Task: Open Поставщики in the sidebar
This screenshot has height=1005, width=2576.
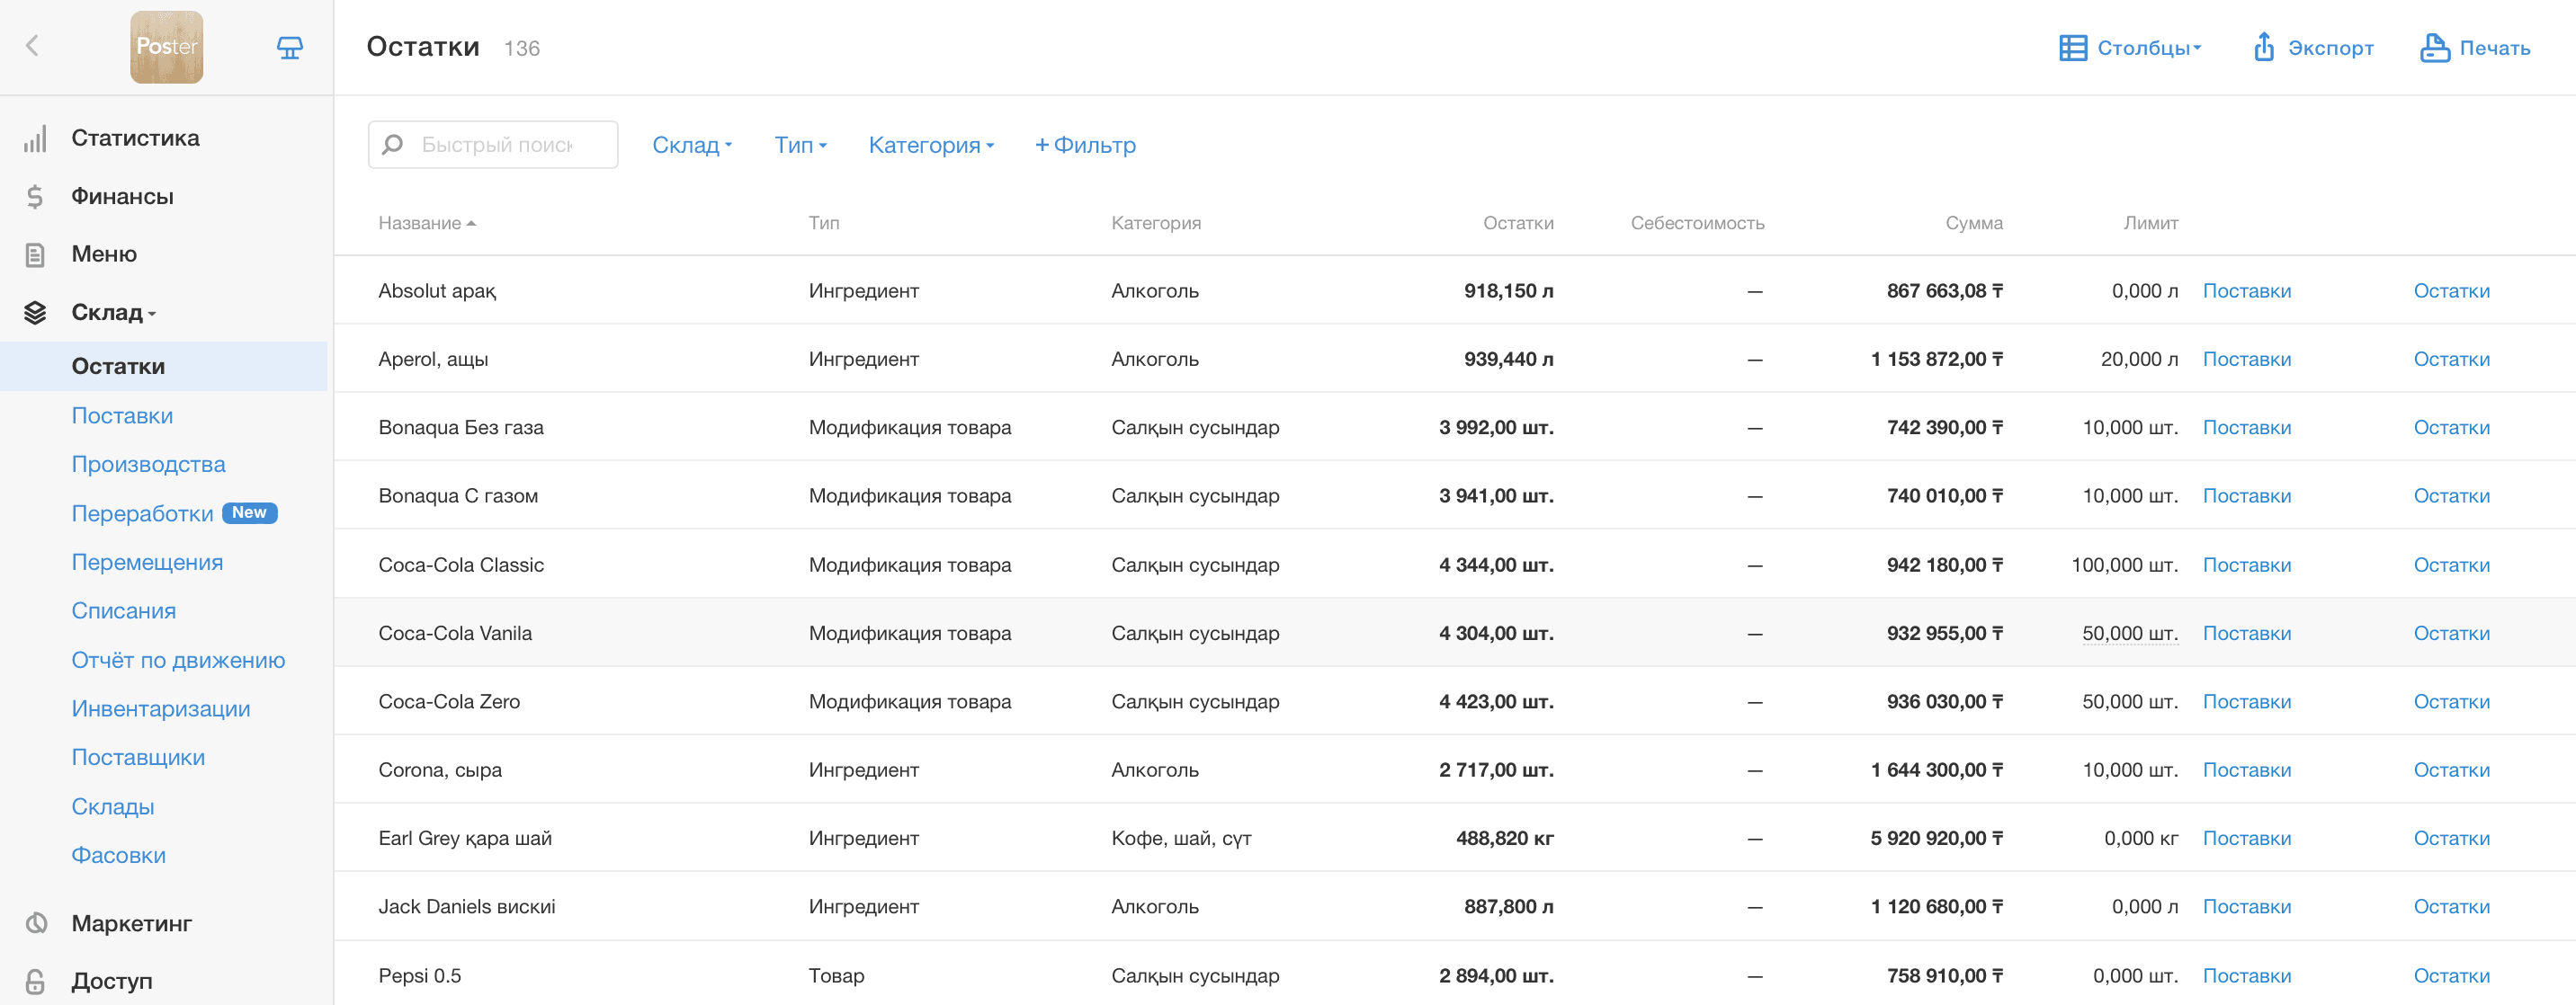Action: point(138,757)
